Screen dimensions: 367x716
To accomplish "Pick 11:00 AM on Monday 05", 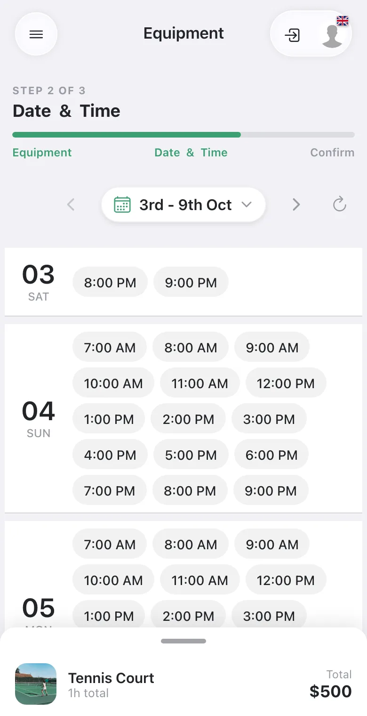I will tap(200, 580).
